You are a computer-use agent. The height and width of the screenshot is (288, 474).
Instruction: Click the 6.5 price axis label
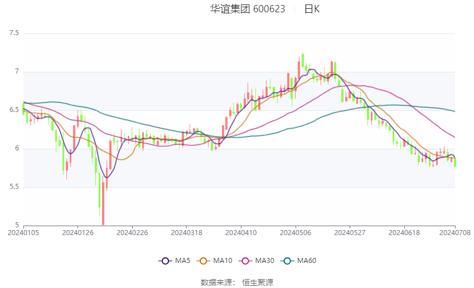tap(14, 110)
